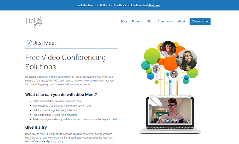Click the gray-haired man's circular portrait

(156, 69)
